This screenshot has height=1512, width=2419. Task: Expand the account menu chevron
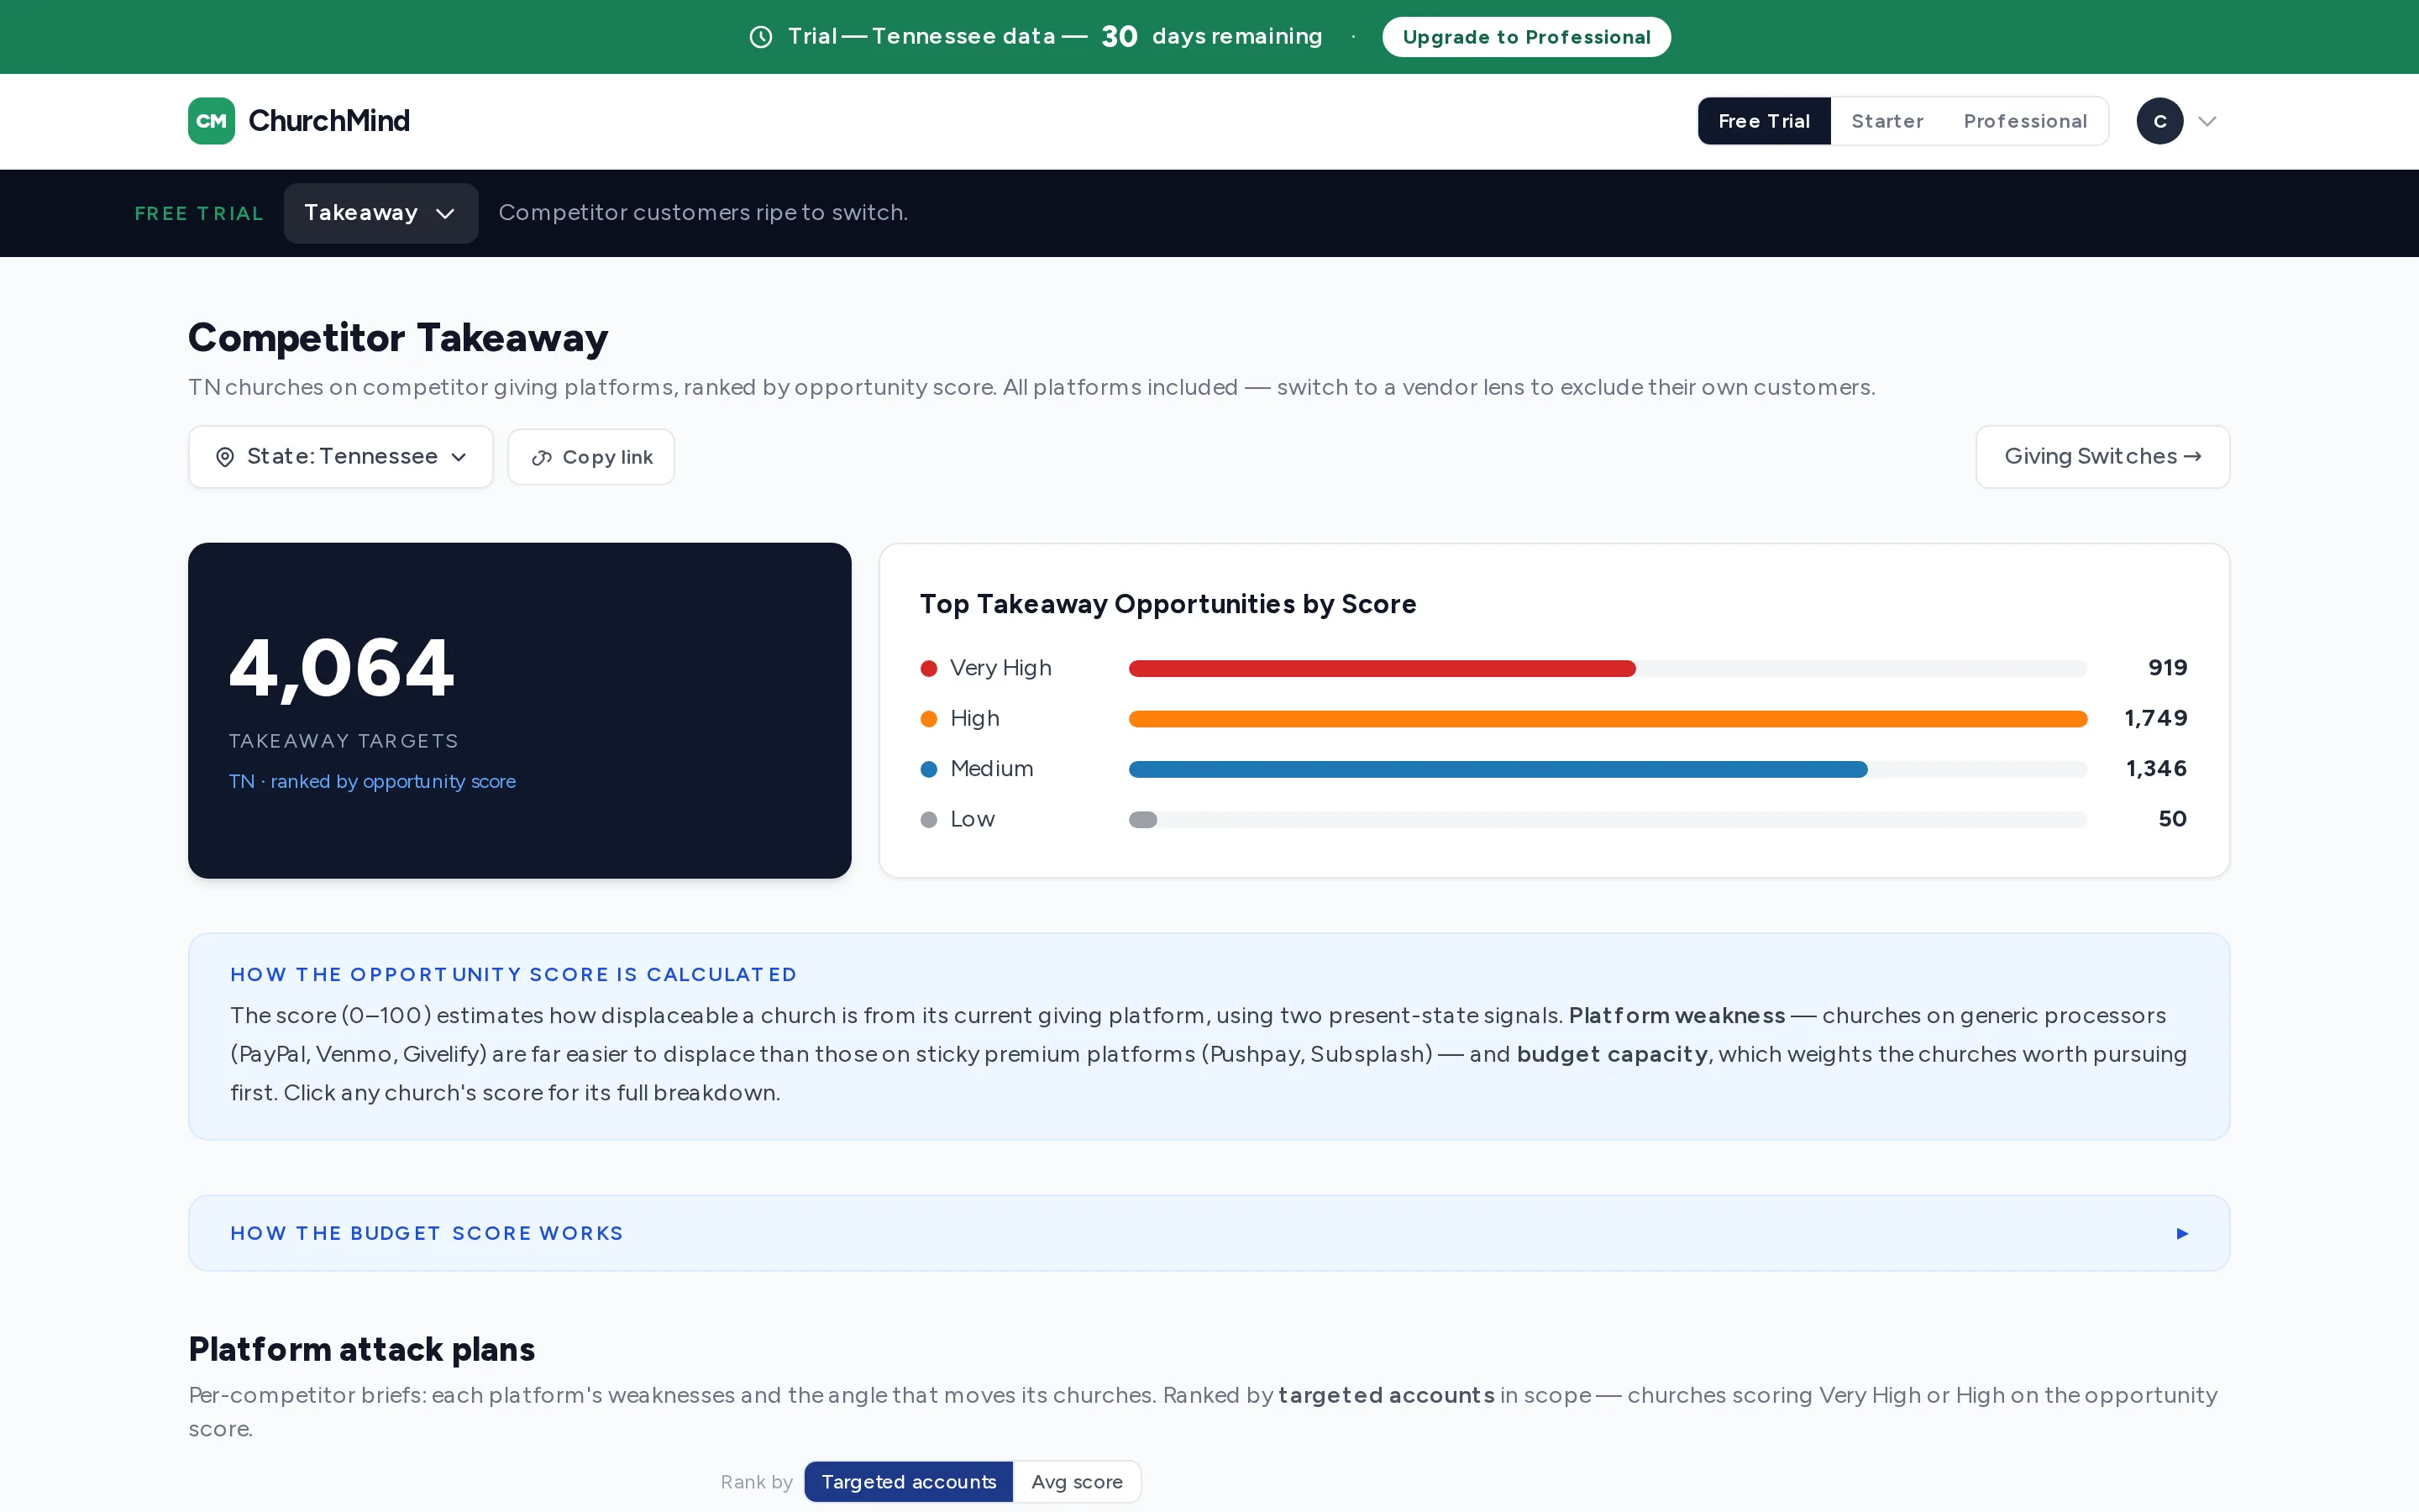click(x=2207, y=121)
